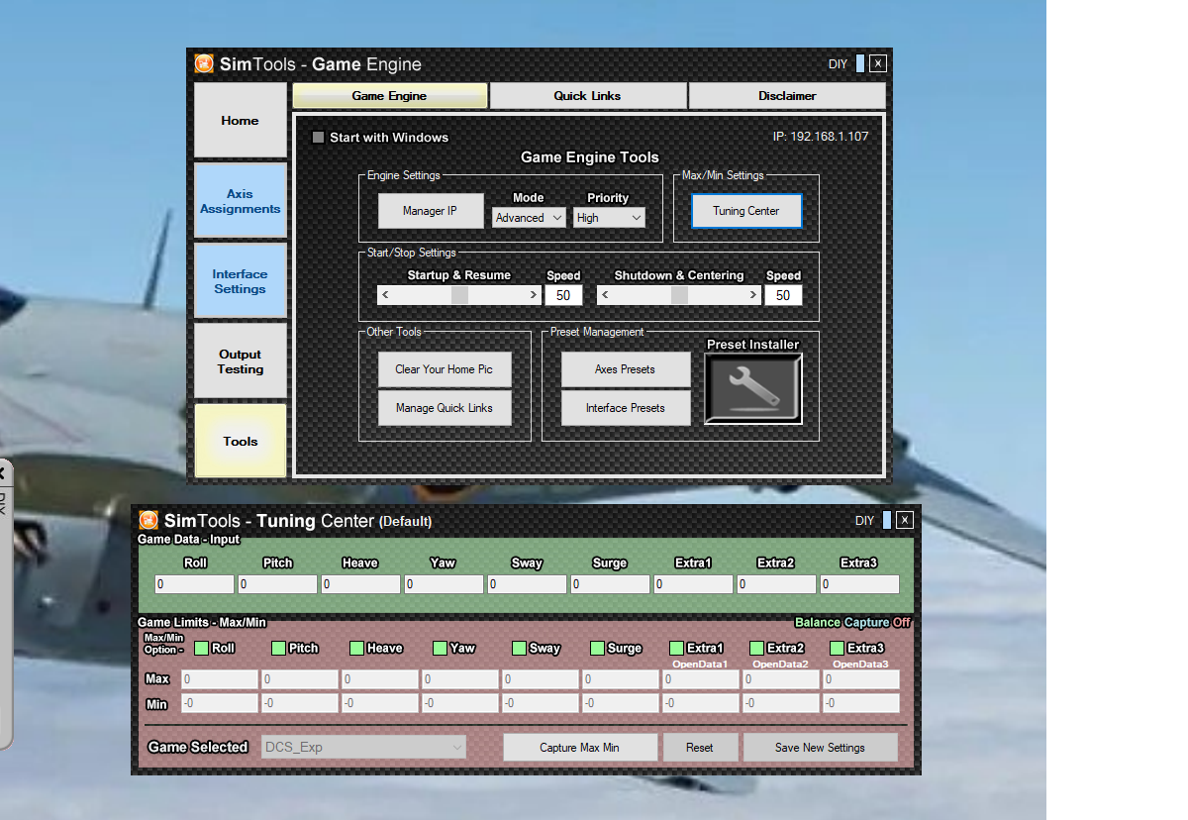The height and width of the screenshot is (820, 1188).
Task: Open the Preset Installer wrench icon
Action: click(x=752, y=389)
